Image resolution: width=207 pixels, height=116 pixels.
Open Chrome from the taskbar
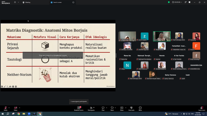tap(18, 114)
